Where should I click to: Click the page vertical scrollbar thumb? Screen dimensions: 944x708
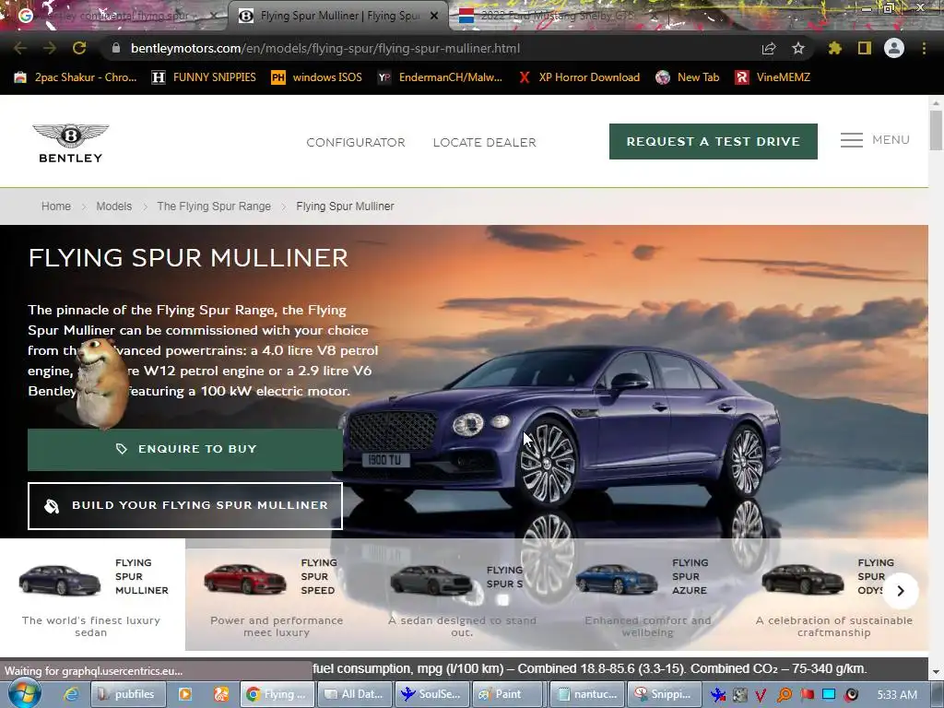click(936, 129)
